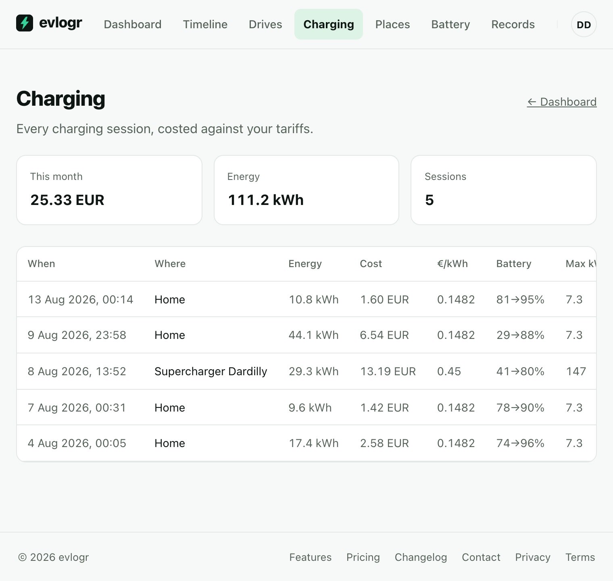Click the Where column header

coord(170,264)
